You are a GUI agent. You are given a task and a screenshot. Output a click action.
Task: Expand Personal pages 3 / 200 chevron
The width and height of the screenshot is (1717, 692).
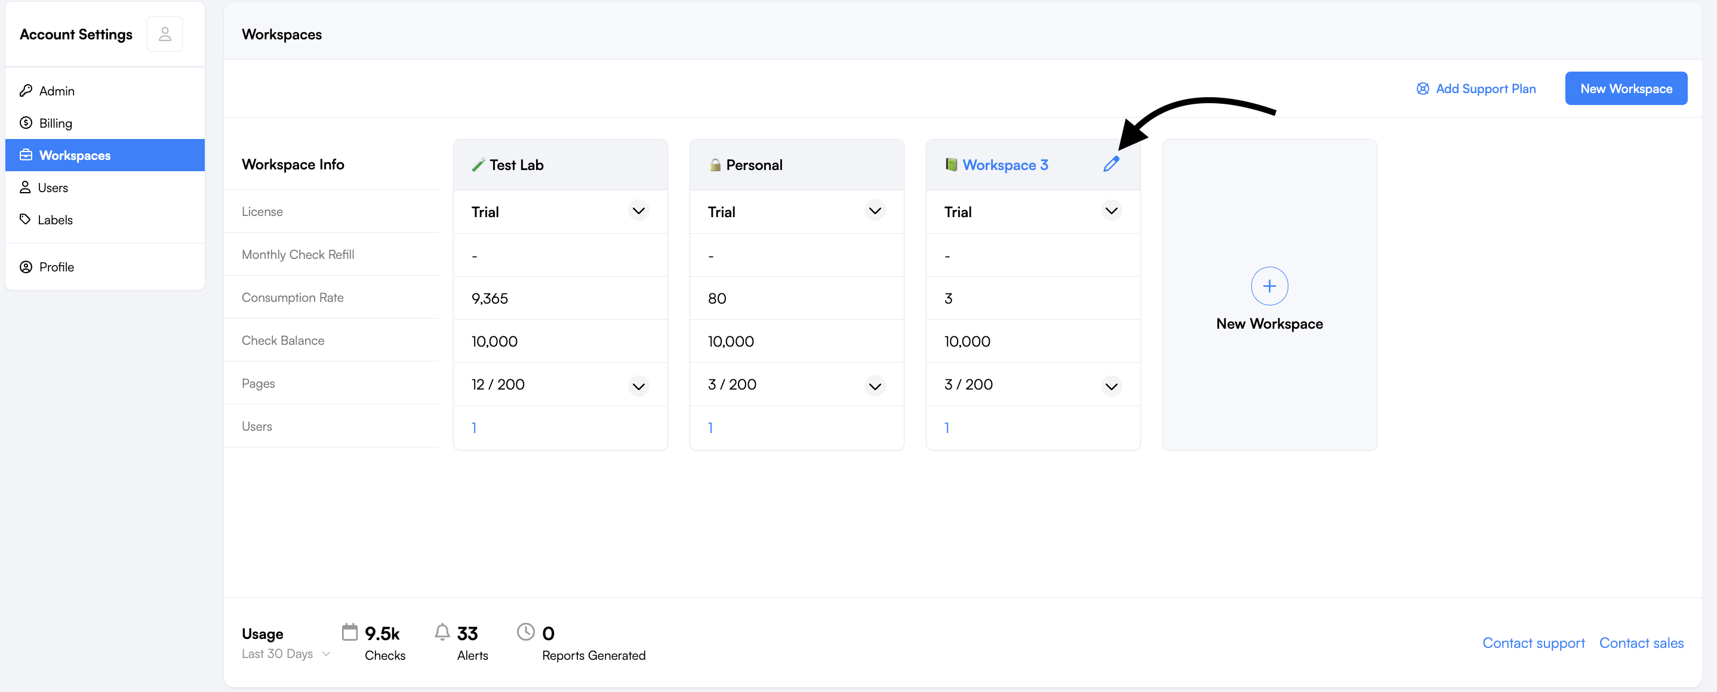[875, 387]
